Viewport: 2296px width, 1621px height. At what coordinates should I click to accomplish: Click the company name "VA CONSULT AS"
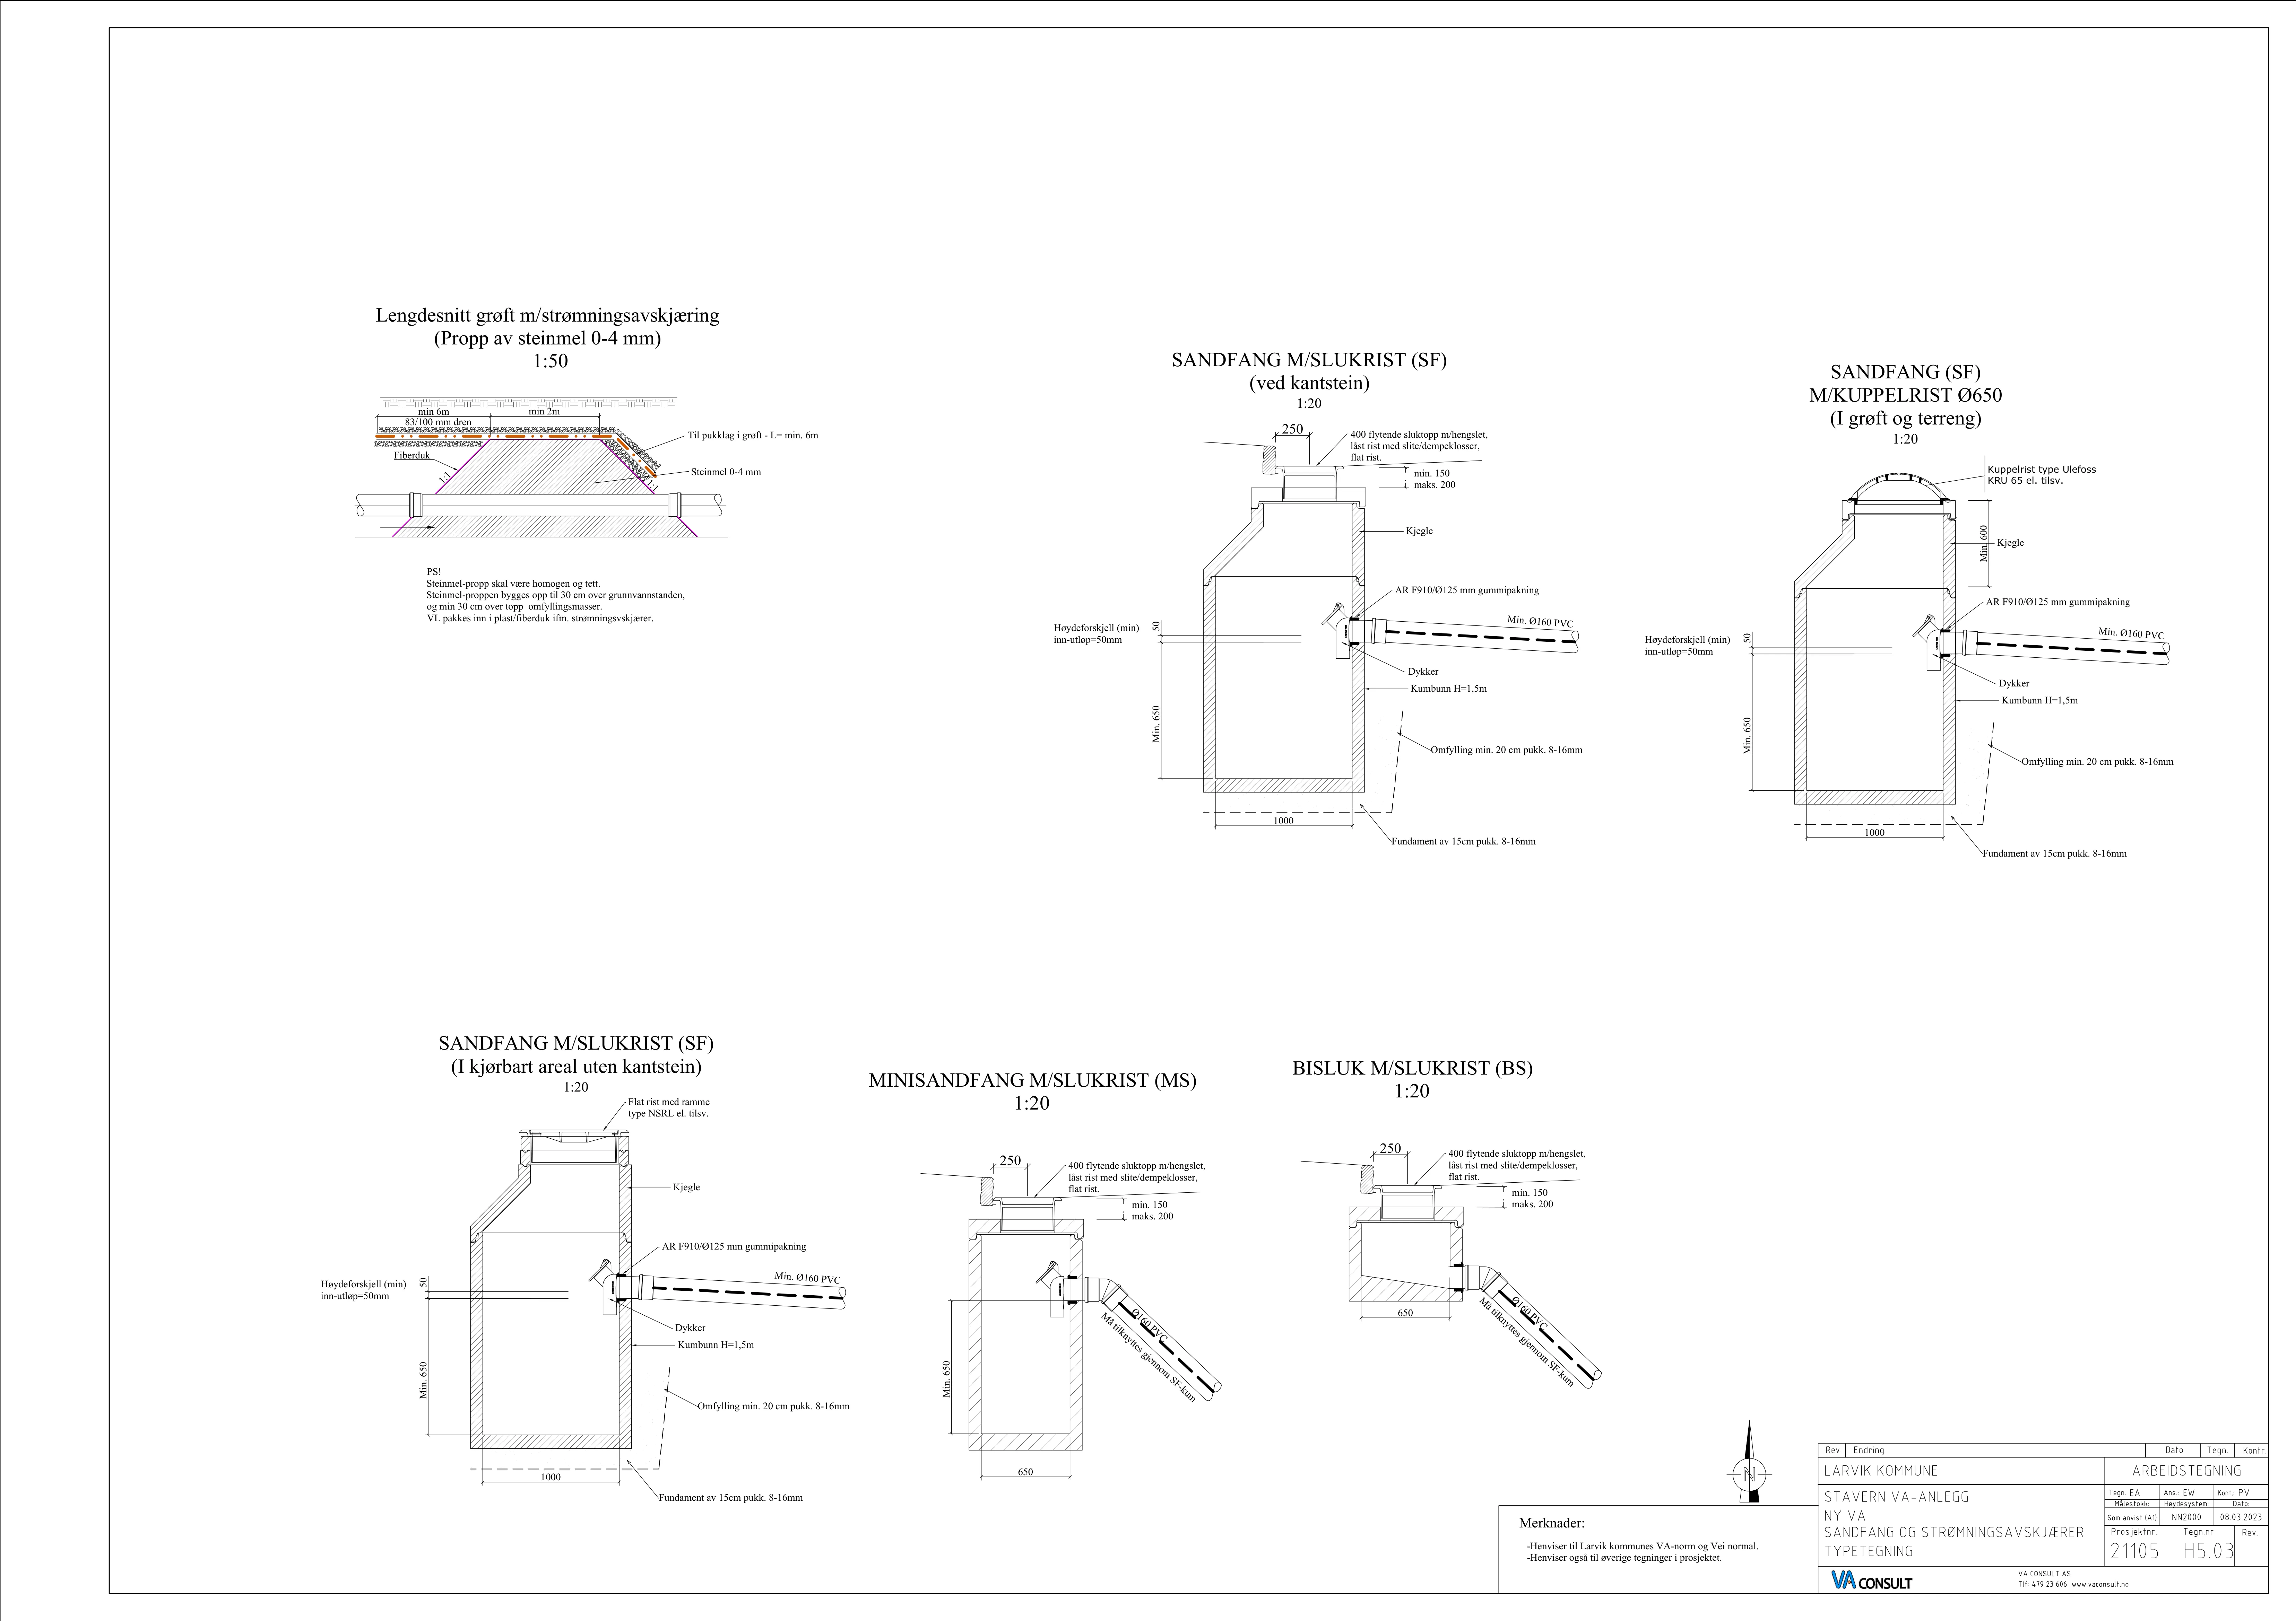2045,1574
